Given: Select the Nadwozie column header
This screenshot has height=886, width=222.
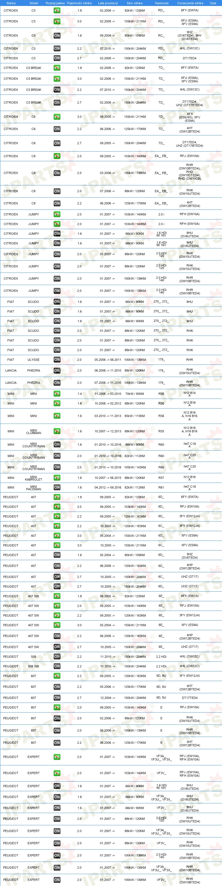Looking at the screenshot, I should tap(162, 3).
